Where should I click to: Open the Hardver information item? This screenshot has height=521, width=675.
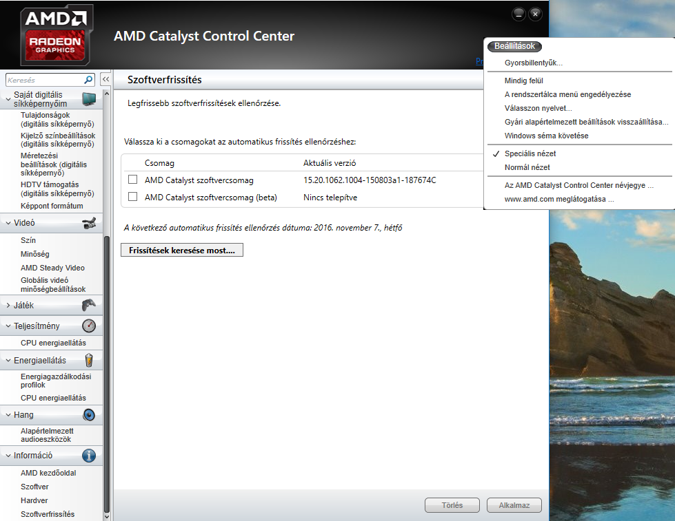(x=34, y=500)
